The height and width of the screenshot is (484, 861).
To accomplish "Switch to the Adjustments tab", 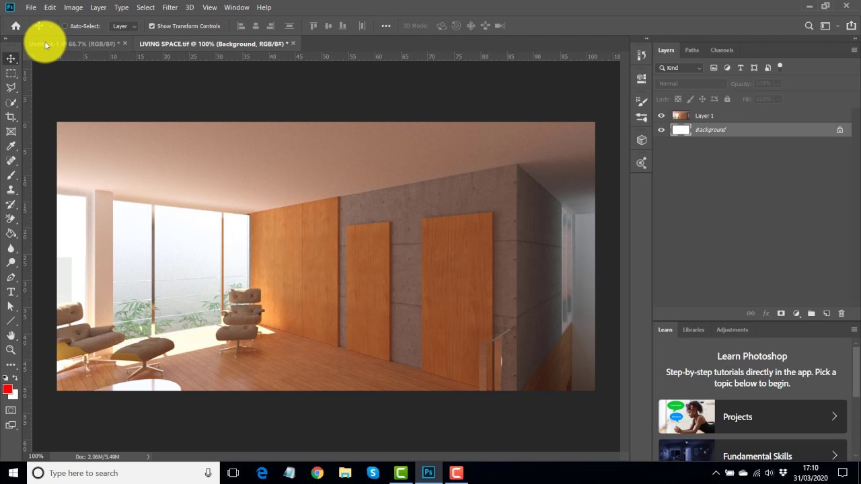I will (x=732, y=329).
